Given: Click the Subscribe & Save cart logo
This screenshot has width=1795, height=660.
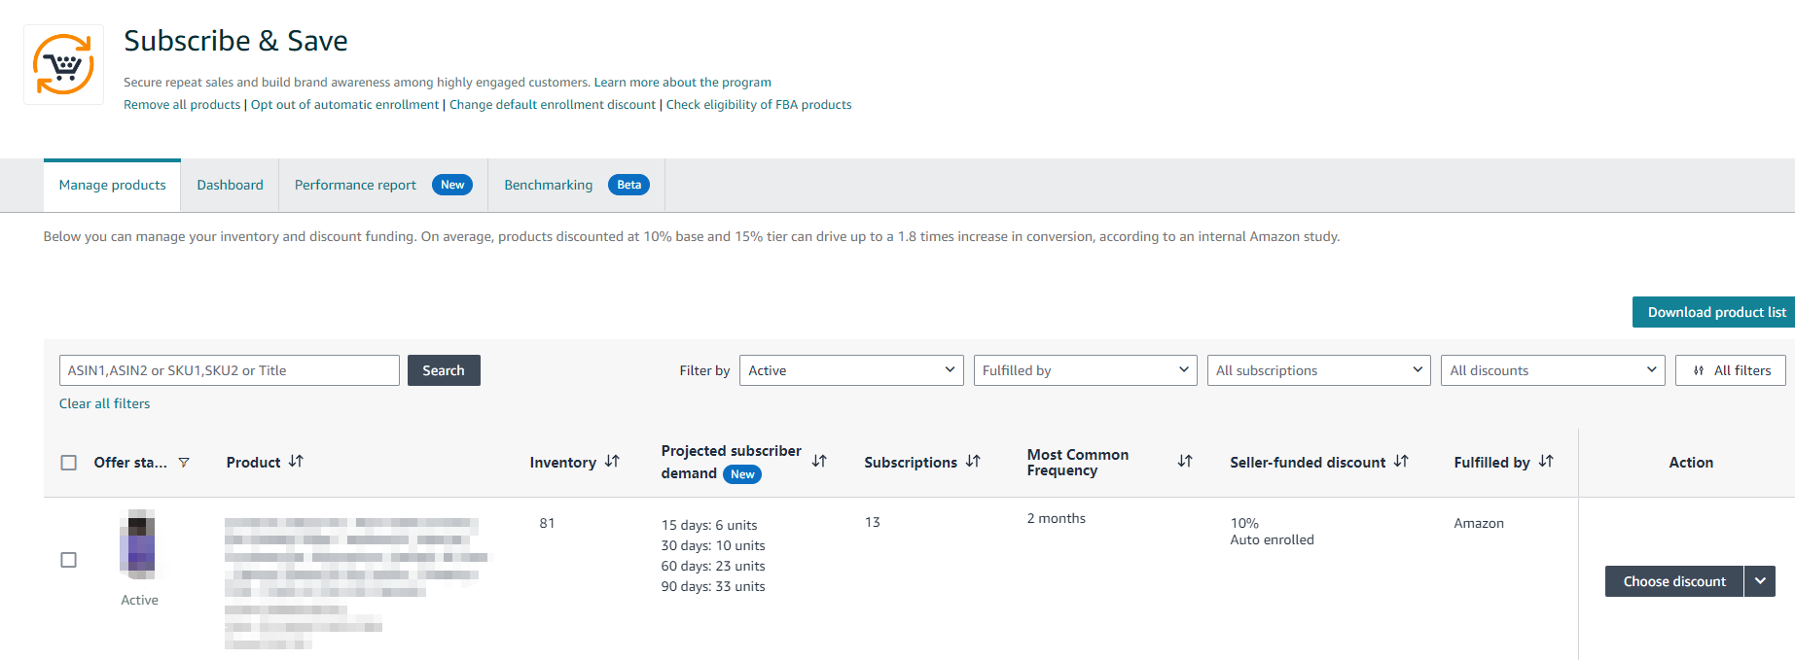Looking at the screenshot, I should [63, 65].
